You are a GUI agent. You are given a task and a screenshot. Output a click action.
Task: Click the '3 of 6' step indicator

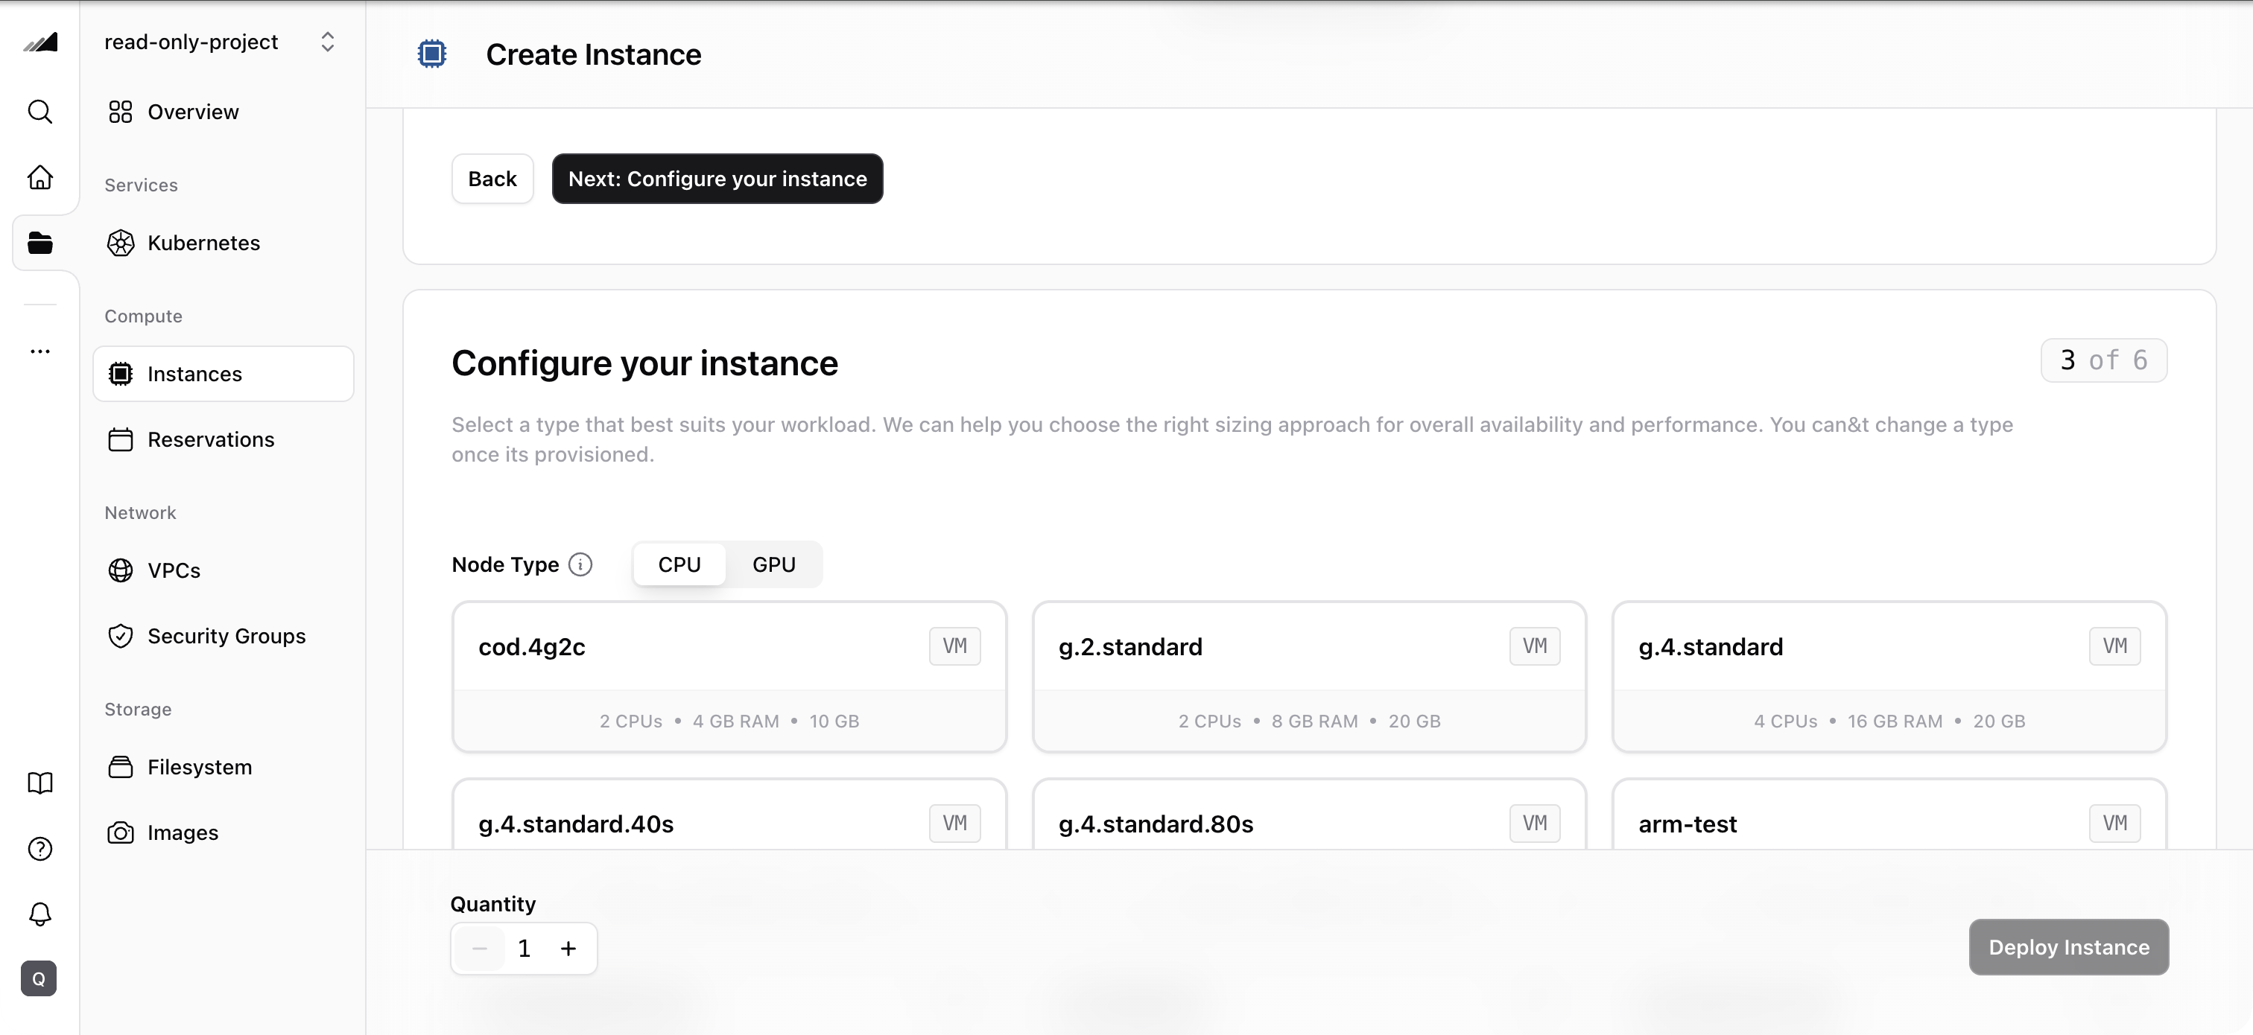point(2103,360)
